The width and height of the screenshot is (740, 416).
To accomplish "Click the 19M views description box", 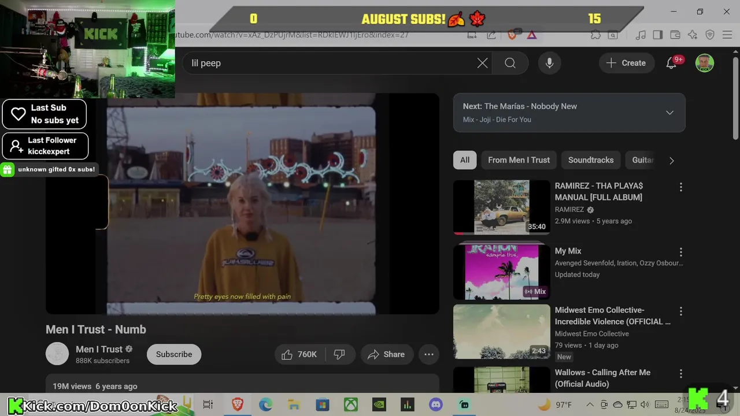I will (x=242, y=385).
